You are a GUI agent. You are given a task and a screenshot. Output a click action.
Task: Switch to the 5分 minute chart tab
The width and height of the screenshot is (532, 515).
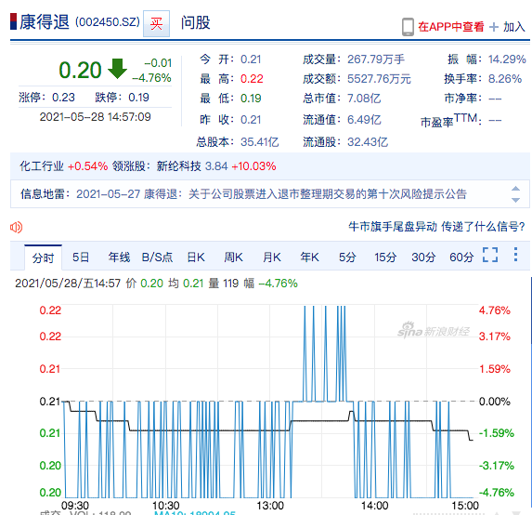point(347,257)
